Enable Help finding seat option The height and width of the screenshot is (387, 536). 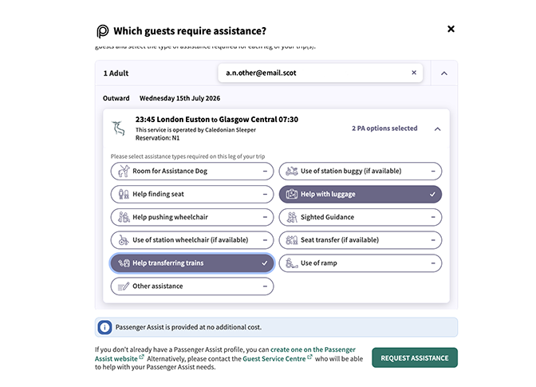pos(191,194)
